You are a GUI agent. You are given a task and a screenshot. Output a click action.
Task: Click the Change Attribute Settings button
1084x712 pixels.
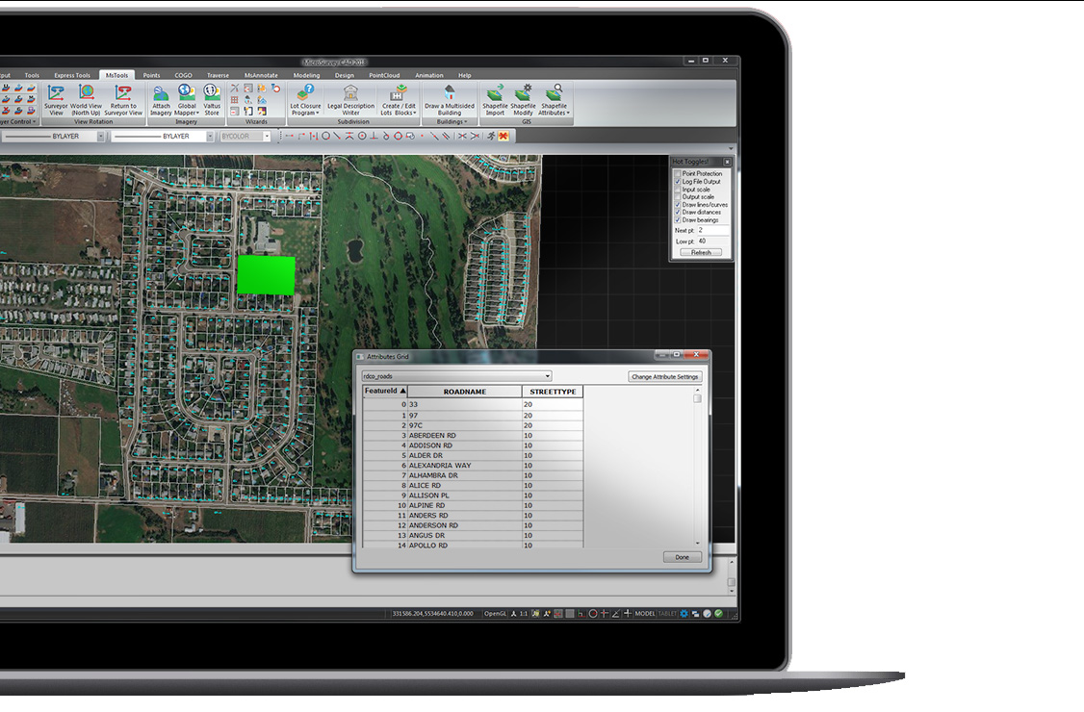pos(665,377)
